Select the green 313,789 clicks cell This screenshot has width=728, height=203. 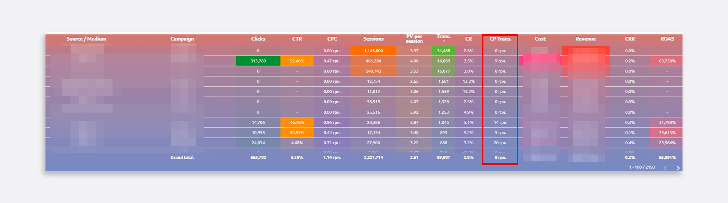[258, 61]
